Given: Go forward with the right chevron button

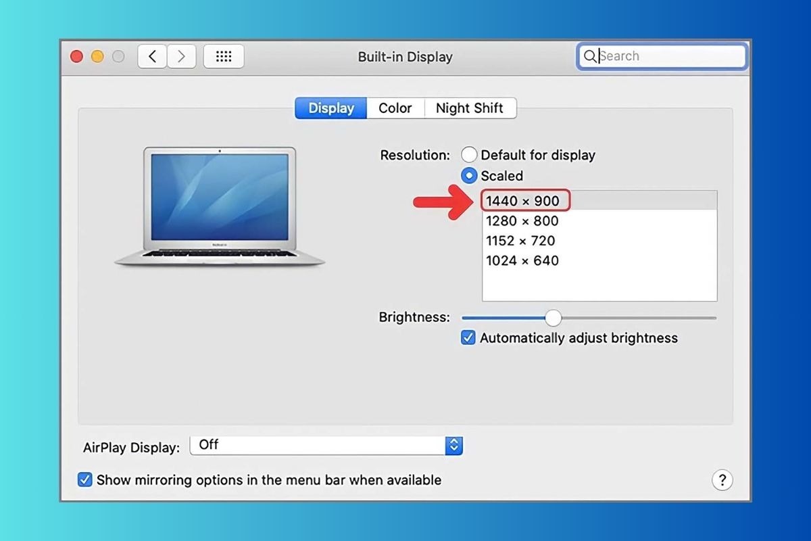Looking at the screenshot, I should 181,57.
